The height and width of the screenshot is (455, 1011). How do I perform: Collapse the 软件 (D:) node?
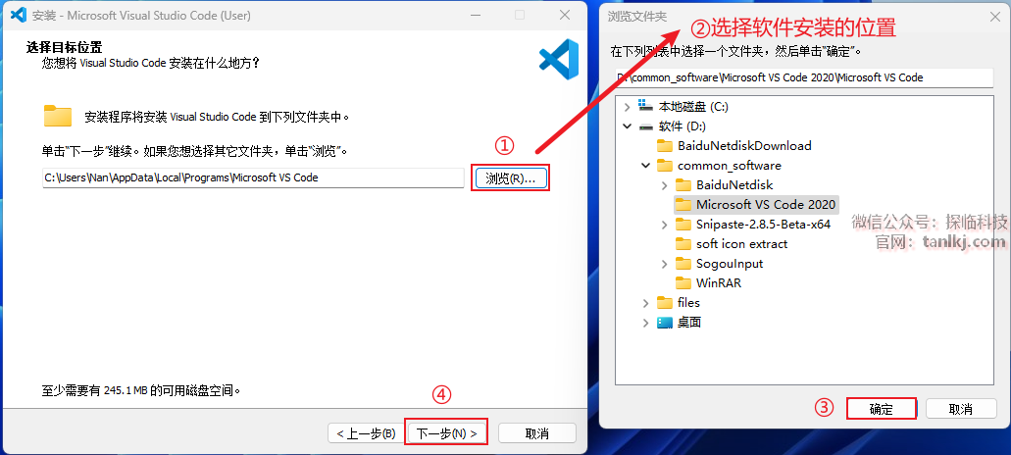[x=627, y=126]
